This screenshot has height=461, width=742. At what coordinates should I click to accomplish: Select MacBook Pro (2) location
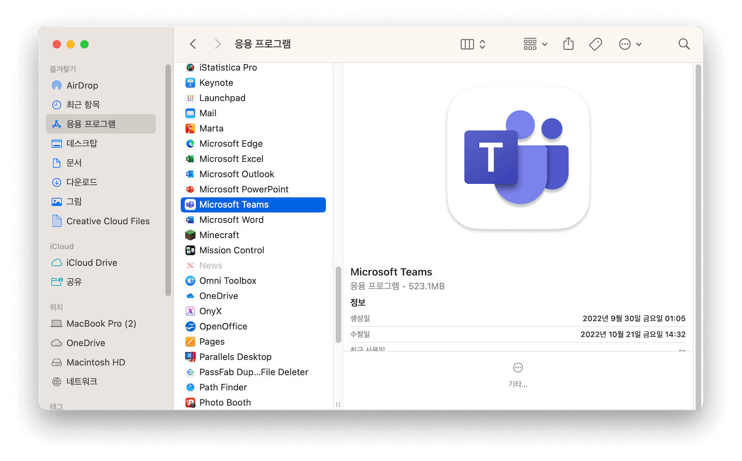pyautogui.click(x=101, y=324)
